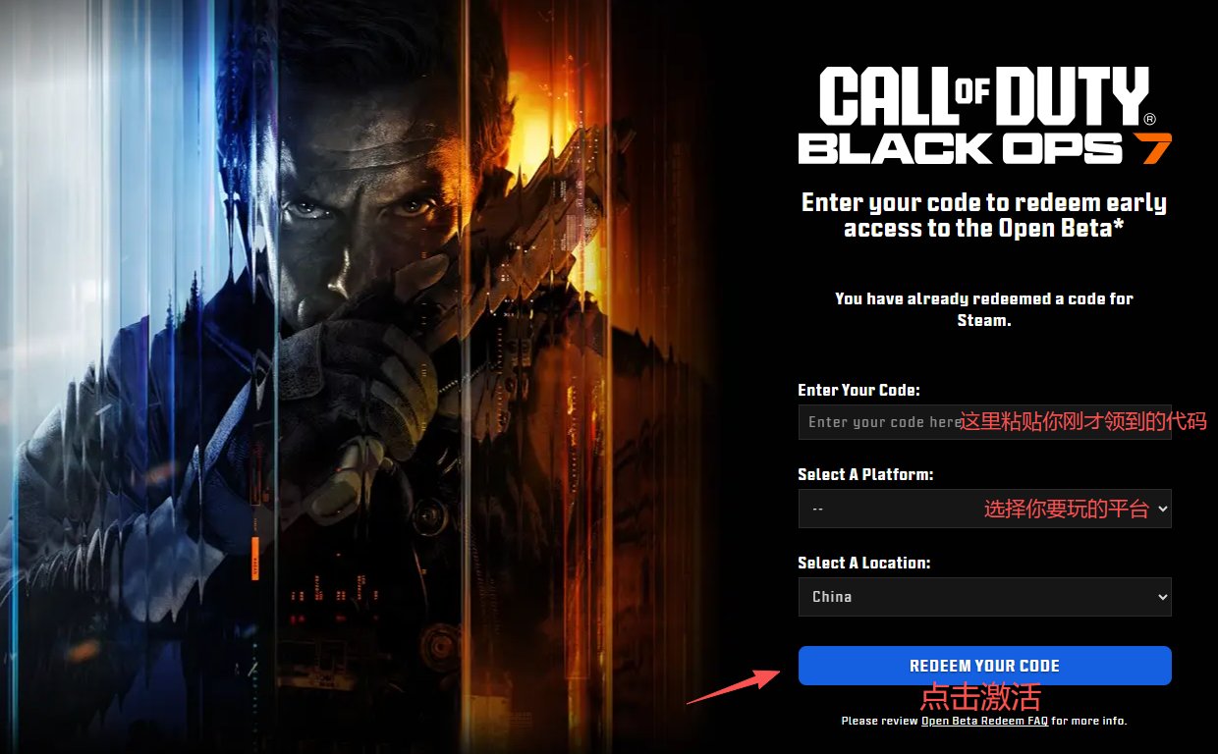Click the Select A Location label
This screenshot has height=754, width=1218.
[x=863, y=563]
